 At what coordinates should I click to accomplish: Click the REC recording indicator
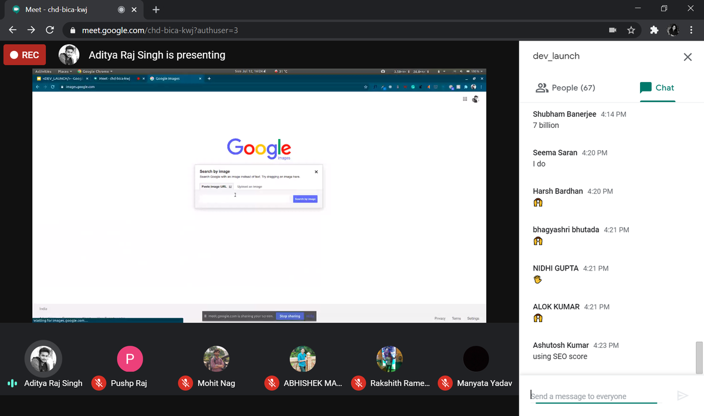coord(25,55)
